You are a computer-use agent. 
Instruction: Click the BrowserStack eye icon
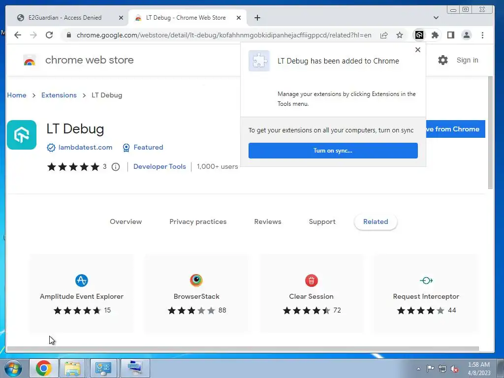(196, 280)
